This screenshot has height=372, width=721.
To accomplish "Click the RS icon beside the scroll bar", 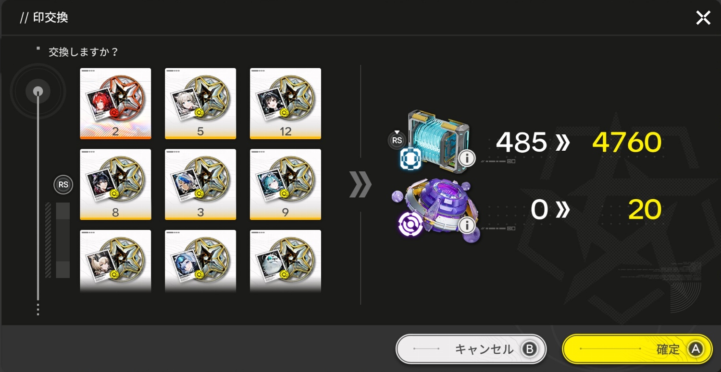I will 63,185.
